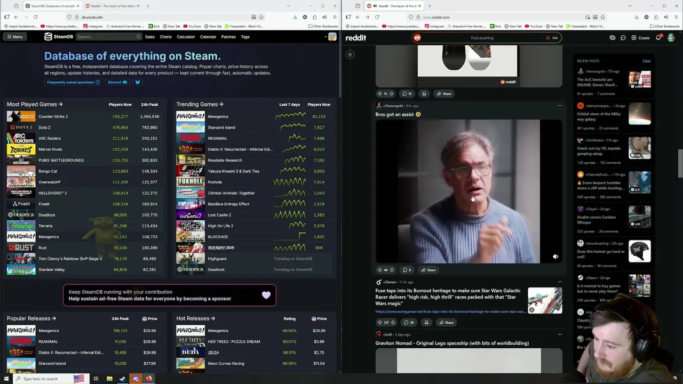Open the Patches page on SteamDB
The width and height of the screenshot is (683, 384).
228,37
